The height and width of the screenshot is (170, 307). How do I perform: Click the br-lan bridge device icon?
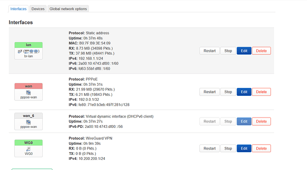coord(20,51)
